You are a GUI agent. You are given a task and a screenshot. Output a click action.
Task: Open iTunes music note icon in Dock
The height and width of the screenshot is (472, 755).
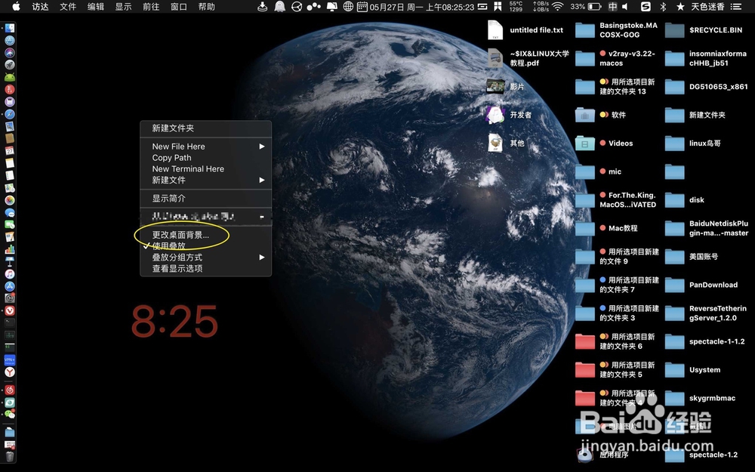click(x=10, y=274)
